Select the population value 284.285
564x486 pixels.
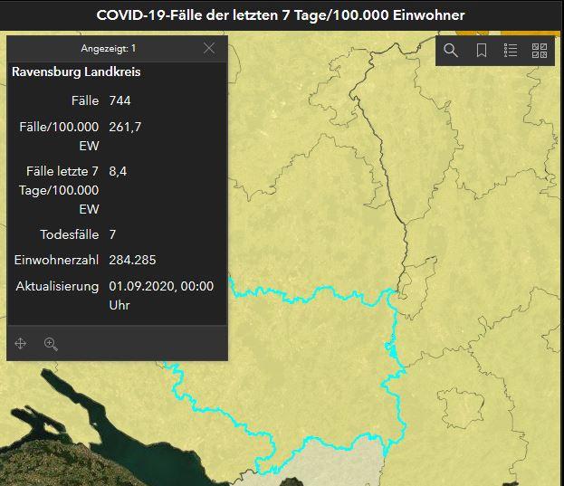[132, 260]
